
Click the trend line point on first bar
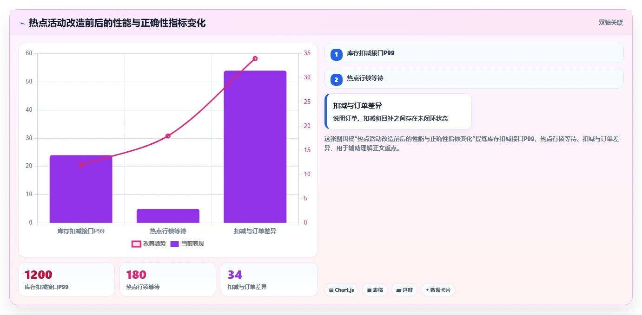81,165
